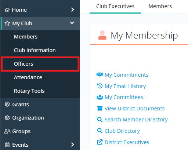Screen dimensions: 188x150
Task: Open the District Executives link
Action: 127,142
